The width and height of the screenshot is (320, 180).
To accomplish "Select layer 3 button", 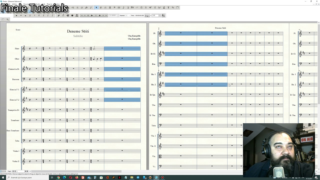I will (x=4, y=171).
